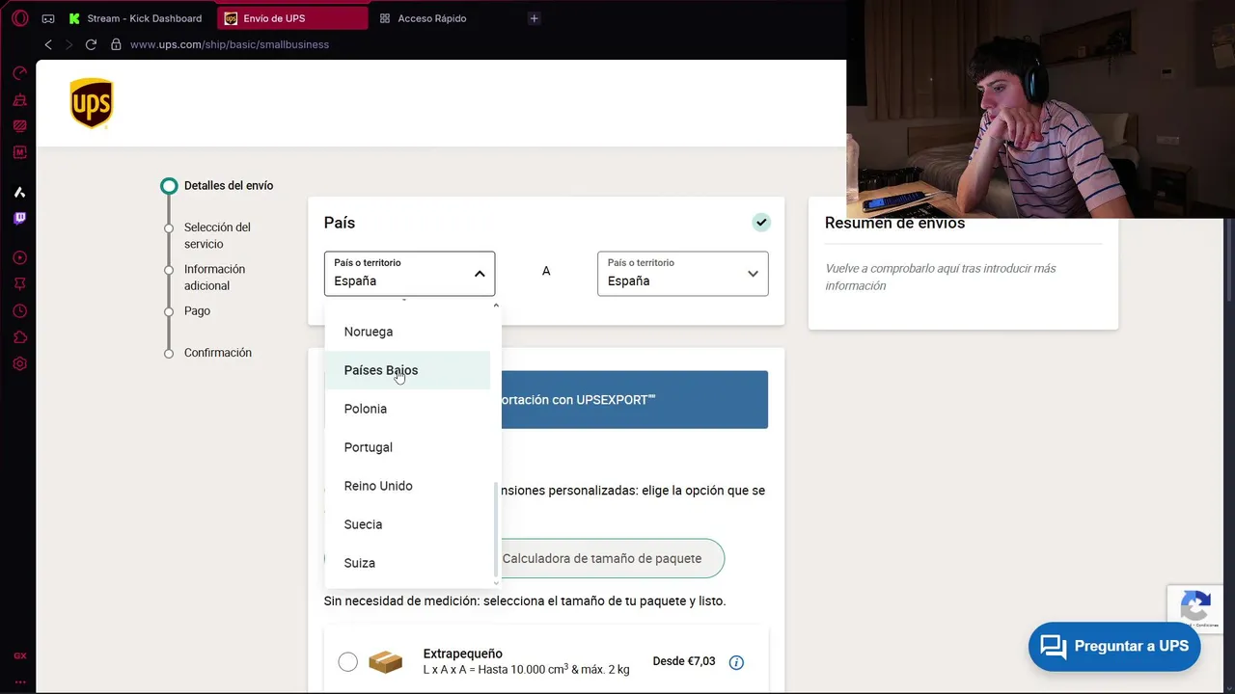Go back to the previous page

48,44
